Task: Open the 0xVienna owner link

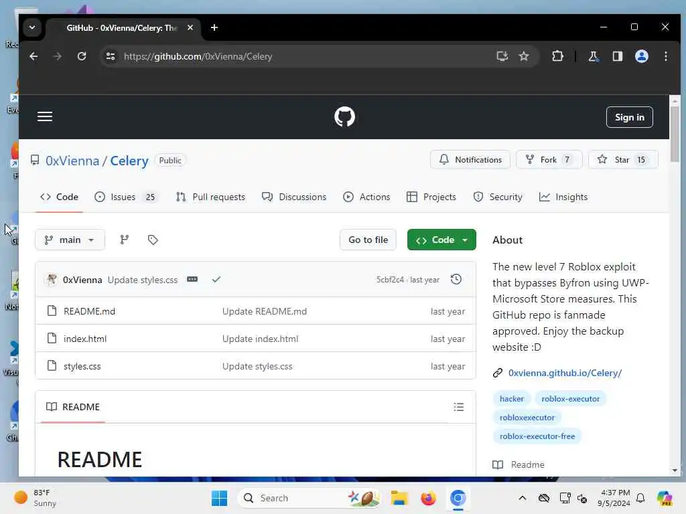Action: coord(72,161)
